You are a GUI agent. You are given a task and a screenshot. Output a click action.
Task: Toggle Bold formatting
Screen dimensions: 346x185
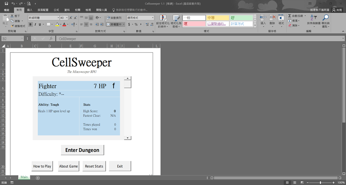[30, 25]
